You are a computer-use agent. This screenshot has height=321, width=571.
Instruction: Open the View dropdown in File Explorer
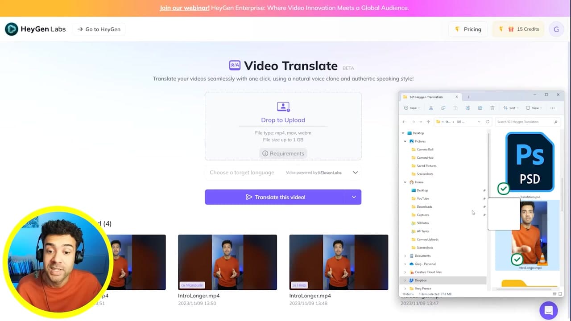point(534,108)
